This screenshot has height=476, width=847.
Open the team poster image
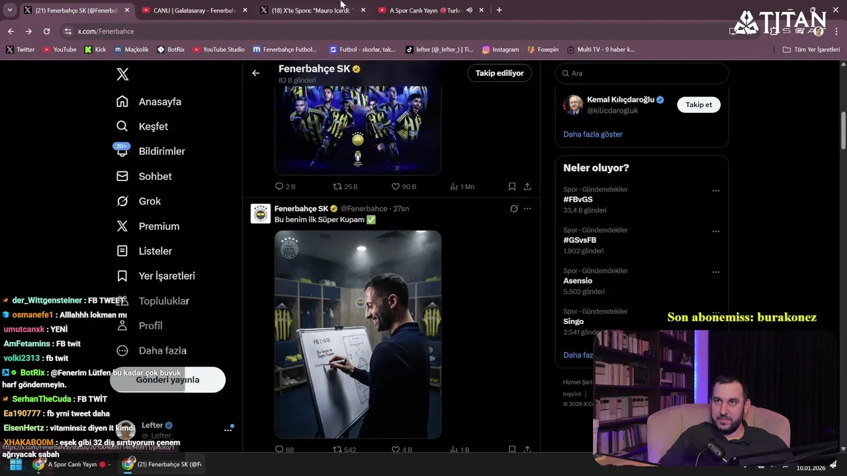(x=358, y=130)
